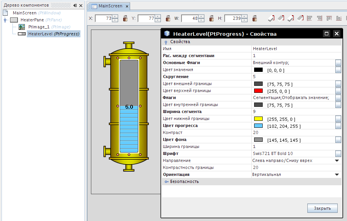Click the pin icon of the component tree panel

click(75, 5)
